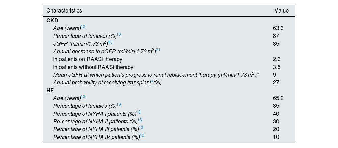338x148 pixels.
Task: Select the CKD section heading
Action: [x=52, y=20]
